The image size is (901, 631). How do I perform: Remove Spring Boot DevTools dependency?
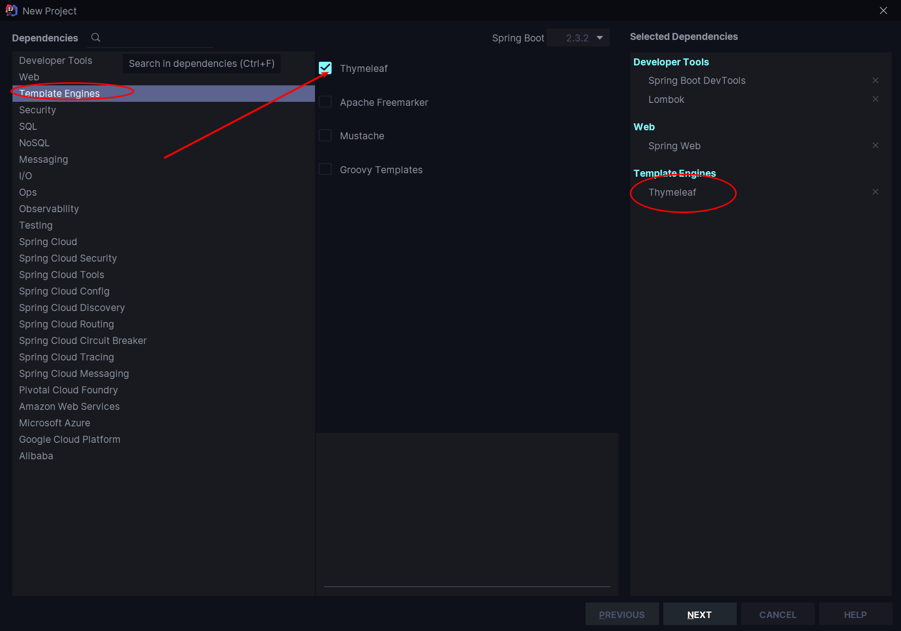click(x=875, y=80)
